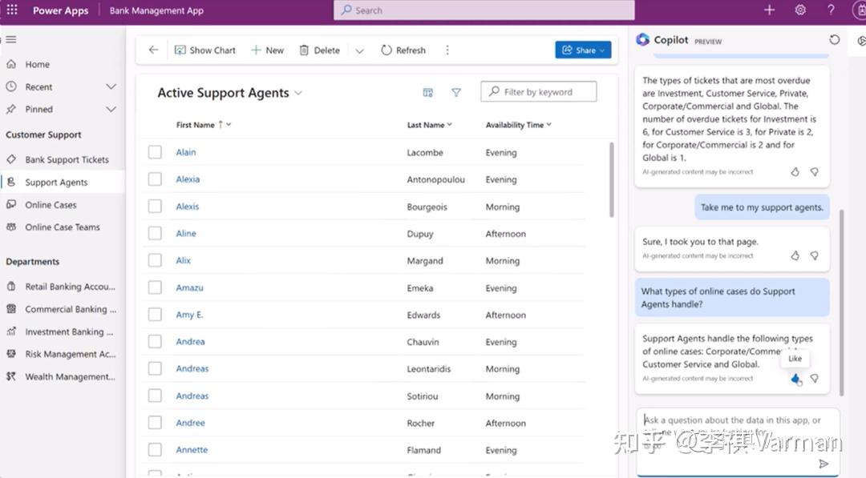The width and height of the screenshot is (866, 478).
Task: Refresh the Active Support Agents list
Action: pyautogui.click(x=403, y=50)
